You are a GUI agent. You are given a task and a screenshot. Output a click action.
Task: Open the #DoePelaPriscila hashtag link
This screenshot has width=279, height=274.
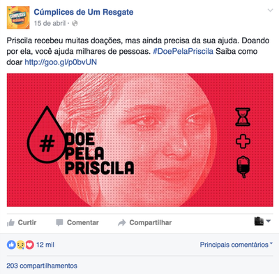183,51
